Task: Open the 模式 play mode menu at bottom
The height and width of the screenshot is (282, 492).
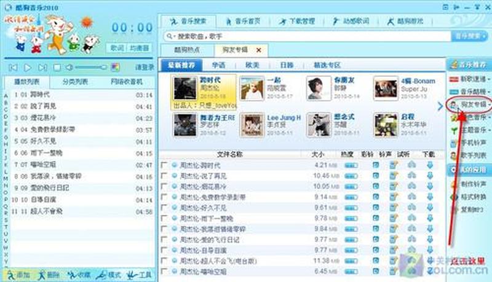Action: [x=109, y=275]
